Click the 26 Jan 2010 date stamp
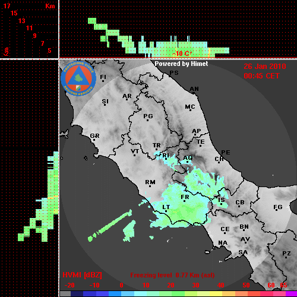Screen dimensions: 297x297 point(265,67)
